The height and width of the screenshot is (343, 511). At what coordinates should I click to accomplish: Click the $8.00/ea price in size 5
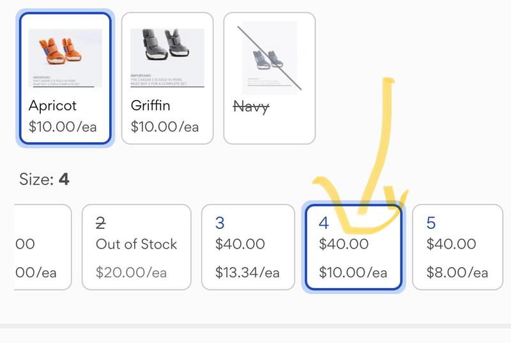[457, 273]
